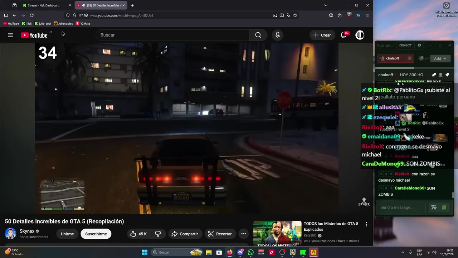The image size is (458, 258).
Task: Expand the list all tabs chevron
Action: click(326, 5)
